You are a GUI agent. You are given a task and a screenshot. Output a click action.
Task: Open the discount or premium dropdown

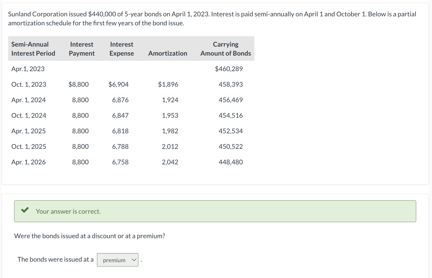click(x=118, y=260)
